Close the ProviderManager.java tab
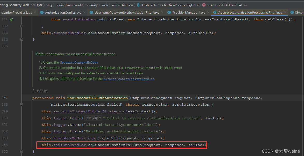Viewport: 304px width, 156px height. click(208, 13)
